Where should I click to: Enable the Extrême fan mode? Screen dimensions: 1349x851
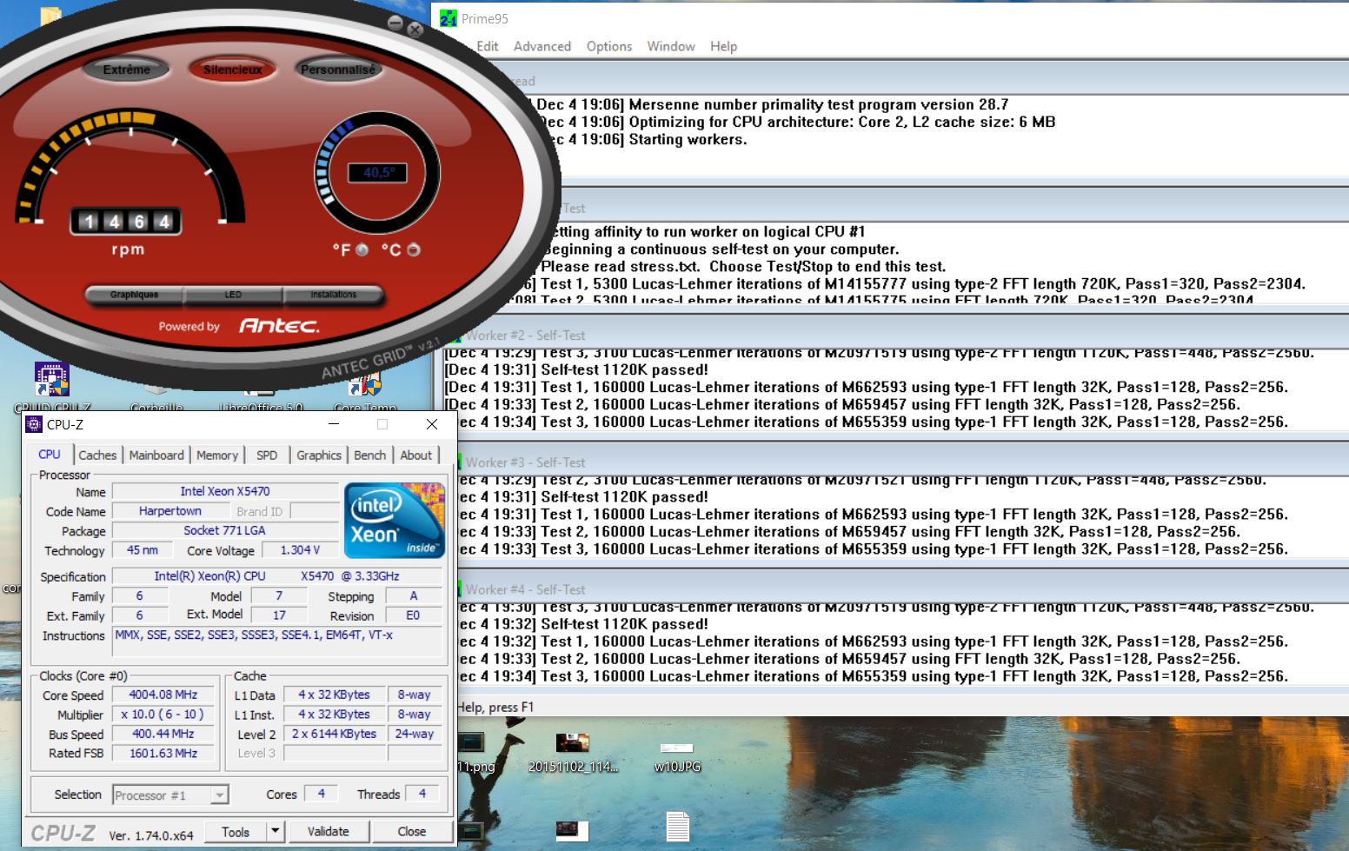(126, 70)
